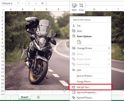Select row 5 header

[x=2, y=28]
